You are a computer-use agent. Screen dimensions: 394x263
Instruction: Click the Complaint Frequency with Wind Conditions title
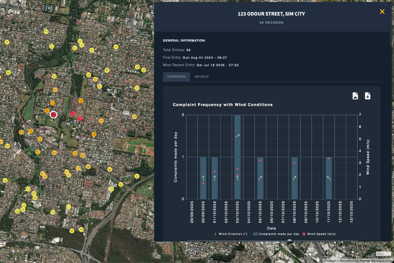(223, 105)
